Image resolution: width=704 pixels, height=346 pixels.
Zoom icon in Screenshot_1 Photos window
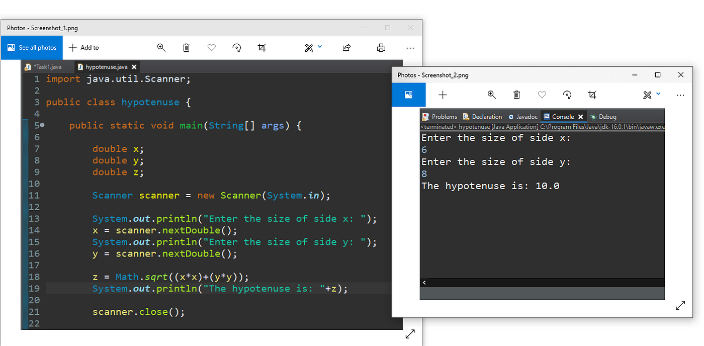(x=161, y=48)
